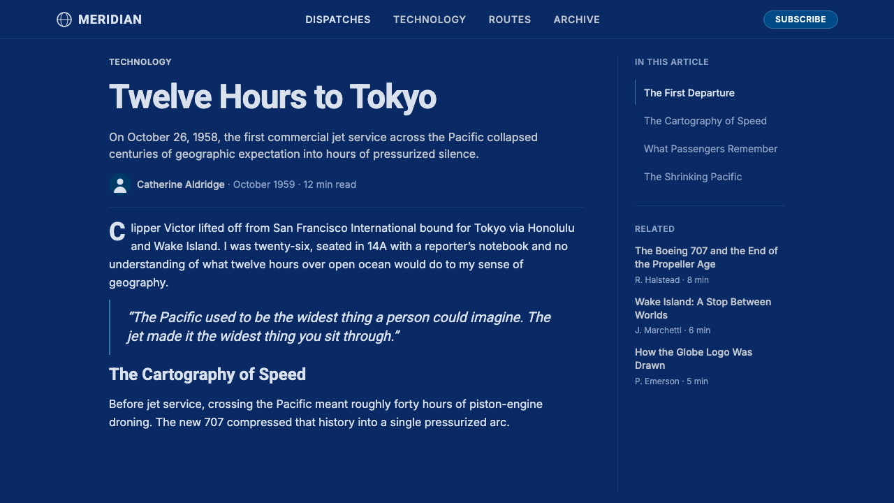This screenshot has height=503, width=894.
Task: Click Catherine Aldridge's avatar icon
Action: point(120,184)
